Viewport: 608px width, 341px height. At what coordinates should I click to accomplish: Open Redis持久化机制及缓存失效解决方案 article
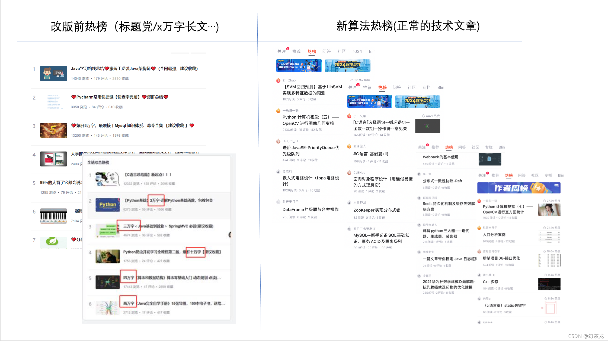449,206
